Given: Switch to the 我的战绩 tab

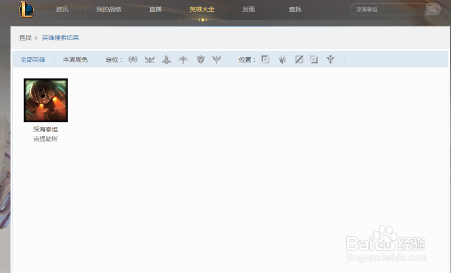Looking at the screenshot, I should coord(108,9).
